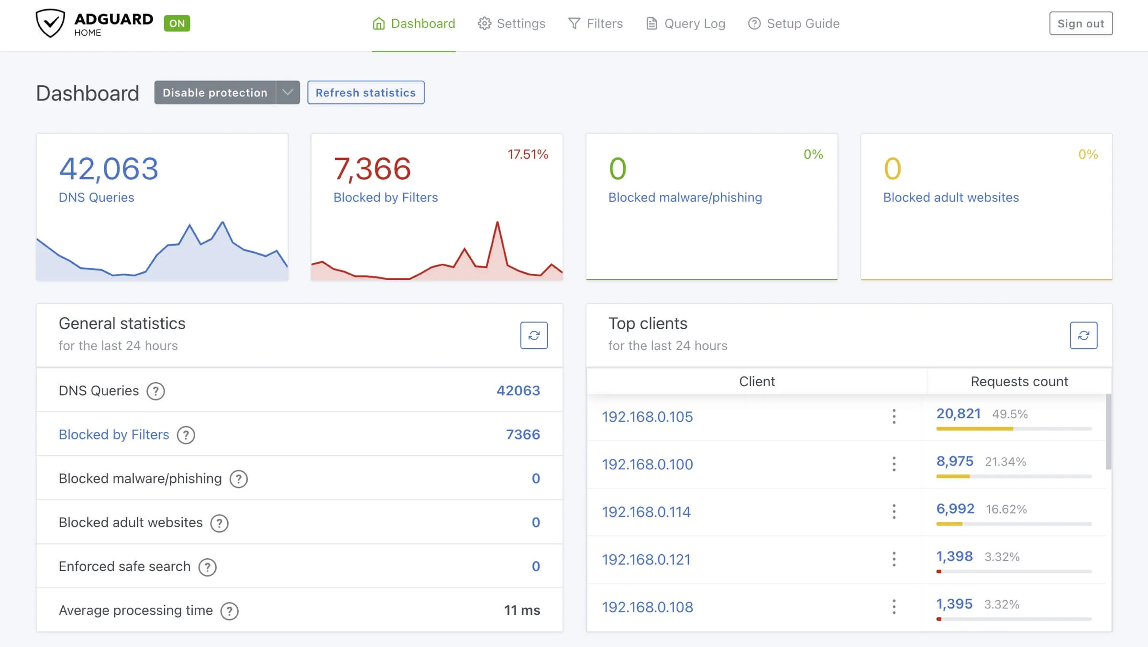Click the question mark icon next to DNS Queries
The image size is (1148, 647).
coord(155,390)
